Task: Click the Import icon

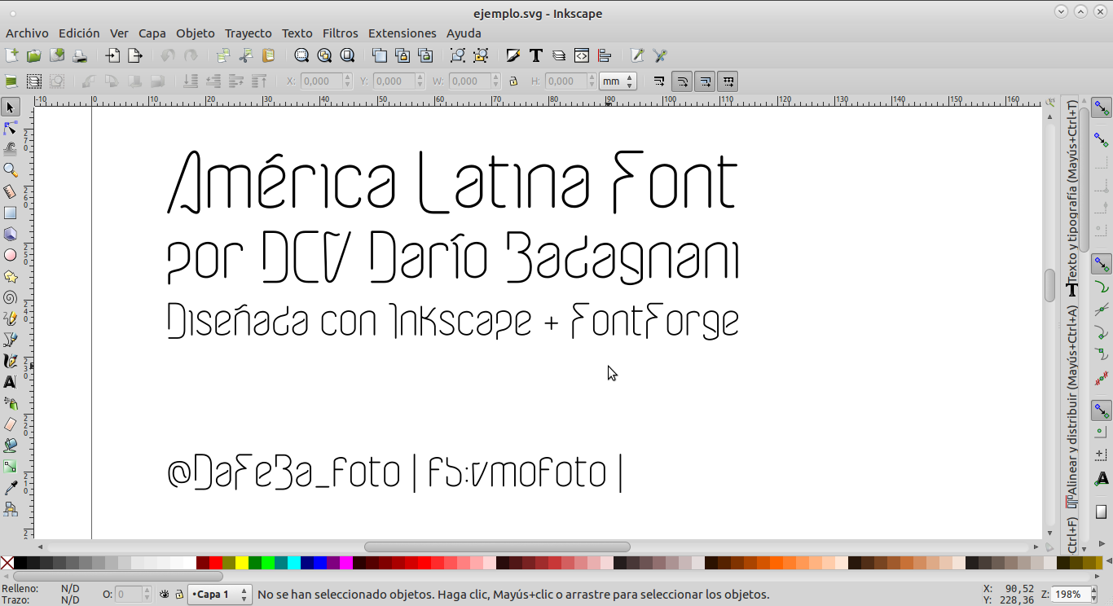Action: click(x=112, y=55)
